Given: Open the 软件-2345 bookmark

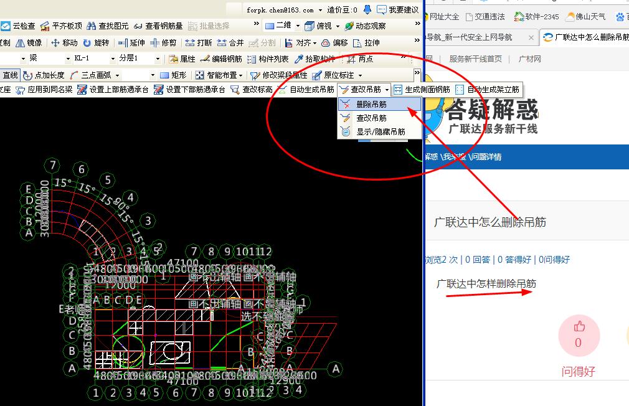Looking at the screenshot, I should tap(536, 16).
